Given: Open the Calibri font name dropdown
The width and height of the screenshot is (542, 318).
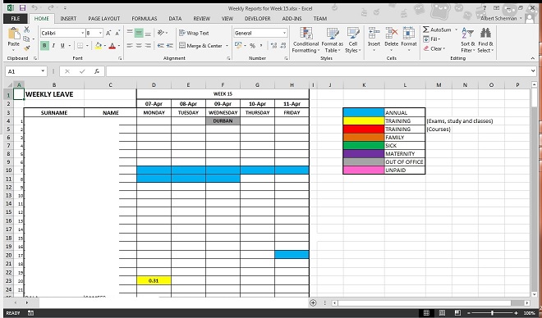Looking at the screenshot, I should click(83, 33).
